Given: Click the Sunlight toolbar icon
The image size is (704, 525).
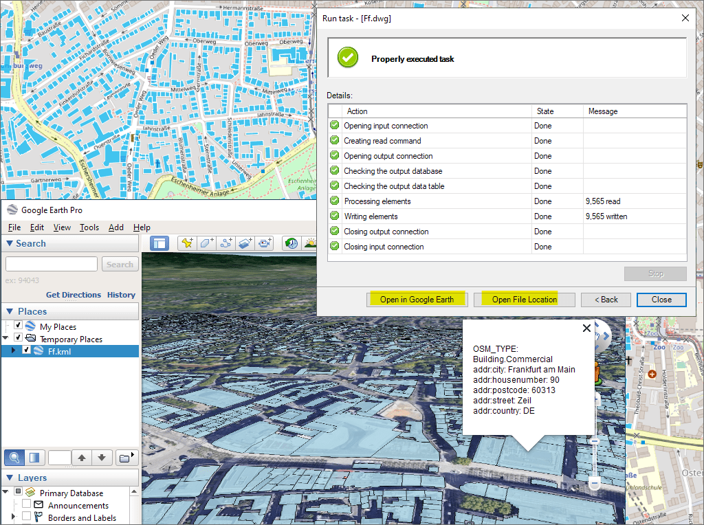Looking at the screenshot, I should pos(310,243).
